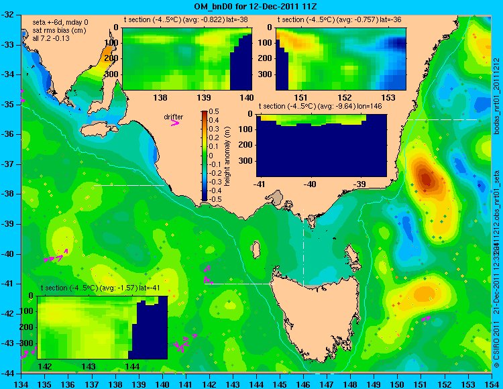Viewport: 503px width, 389px height.
Task: Click the magenta drifter arrow near 151E 42S
Action: [426, 318]
